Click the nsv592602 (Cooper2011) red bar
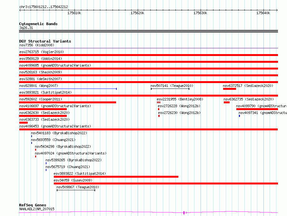The height and width of the screenshot is (216, 287). (67, 102)
